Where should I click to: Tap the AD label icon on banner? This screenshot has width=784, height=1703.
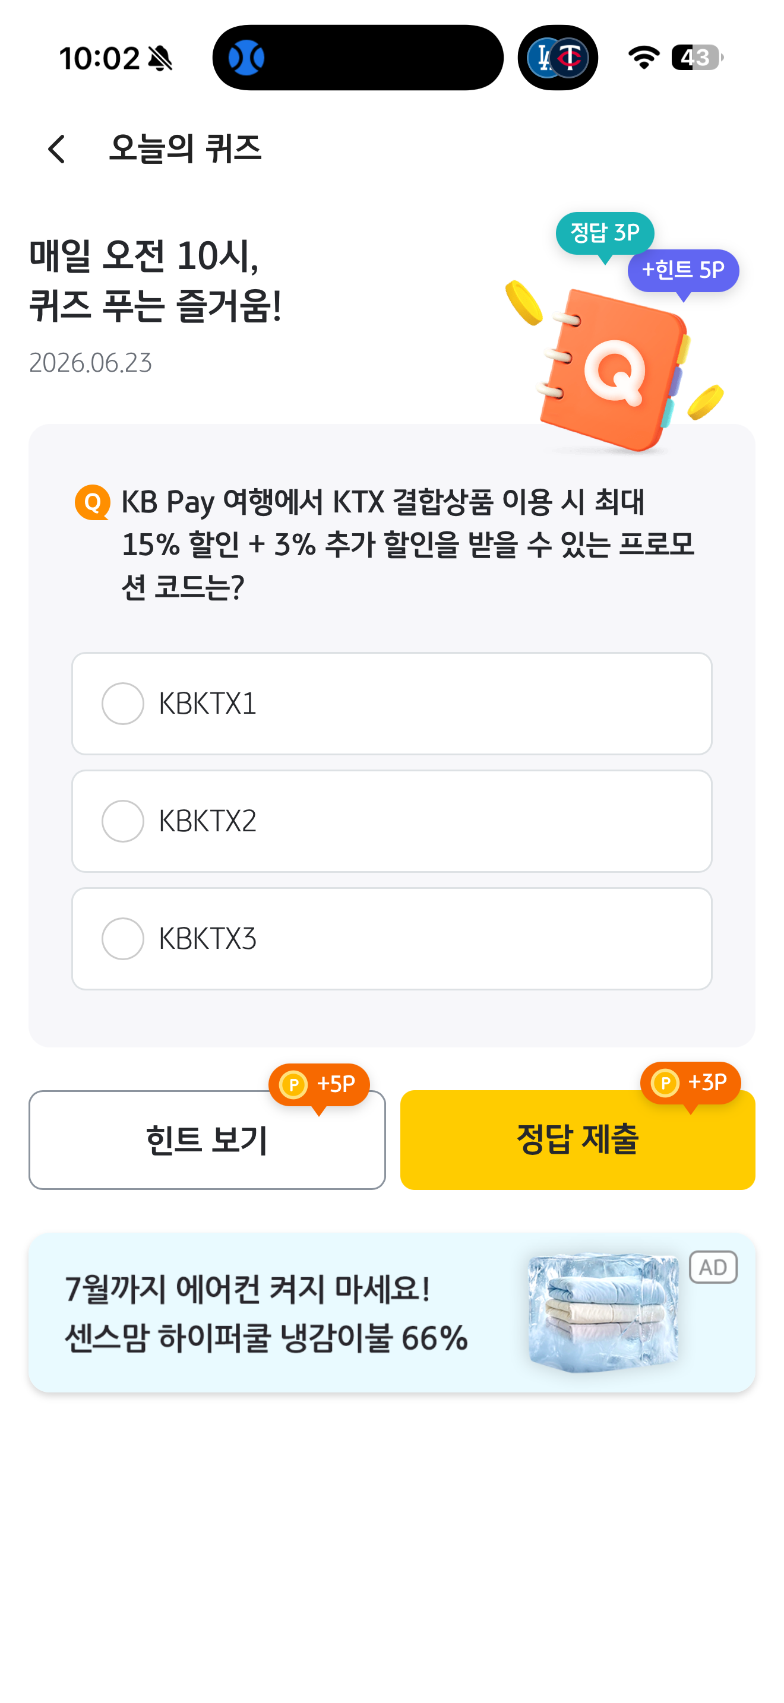[x=713, y=1267]
